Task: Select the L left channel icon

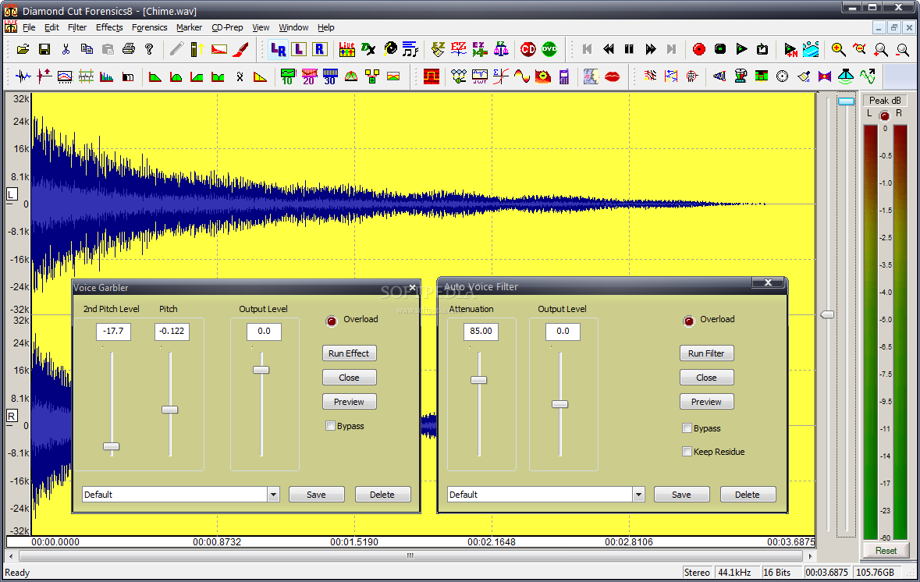Action: [x=299, y=49]
